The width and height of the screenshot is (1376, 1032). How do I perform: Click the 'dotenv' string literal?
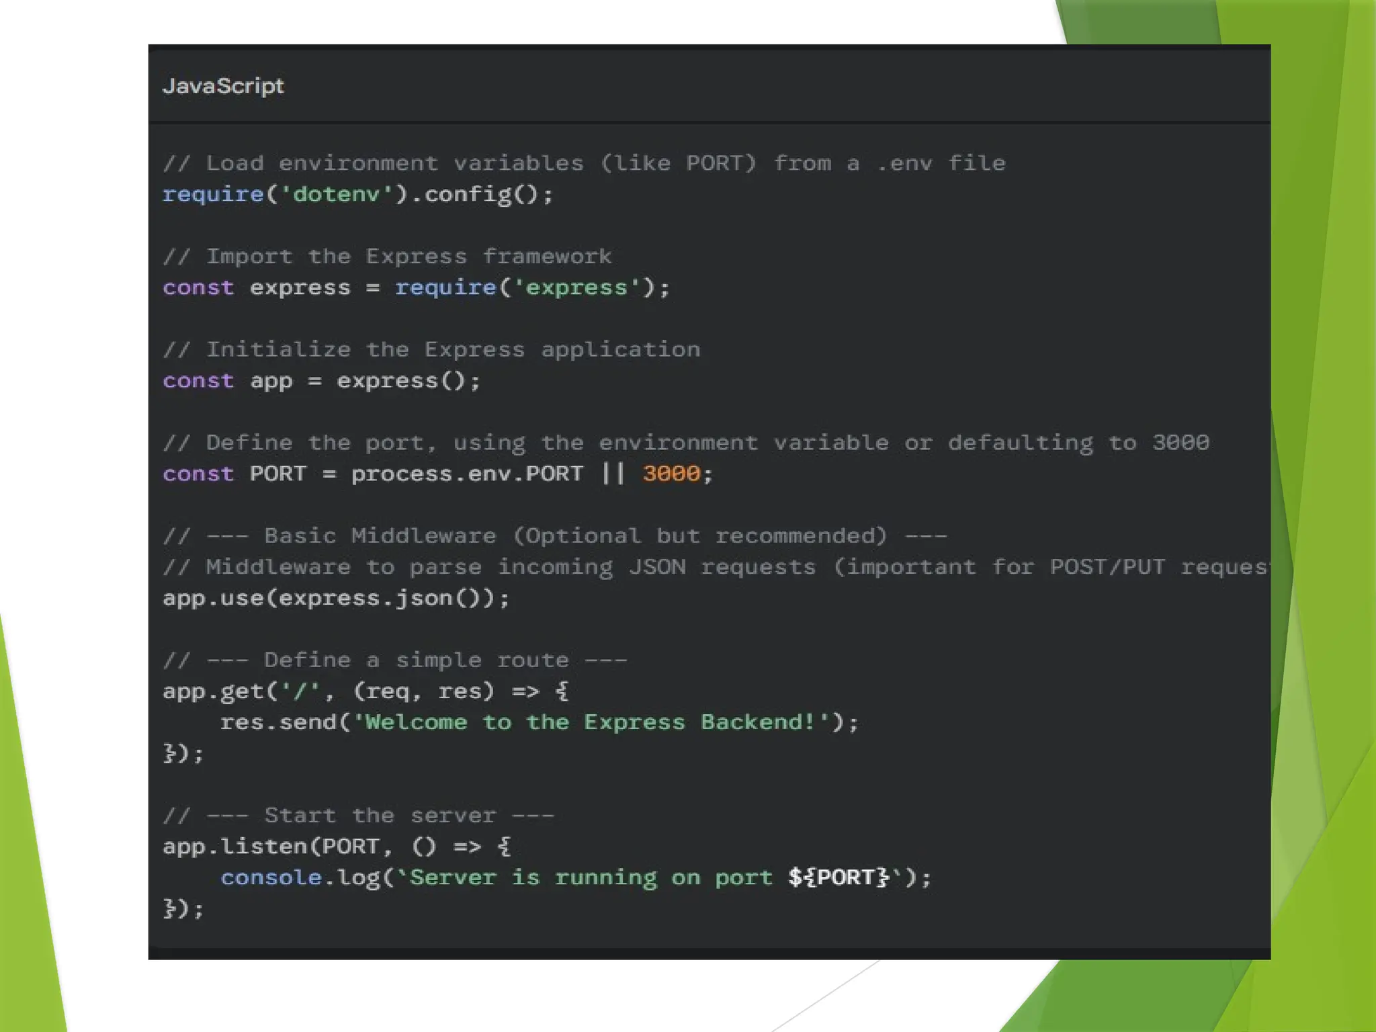click(336, 195)
